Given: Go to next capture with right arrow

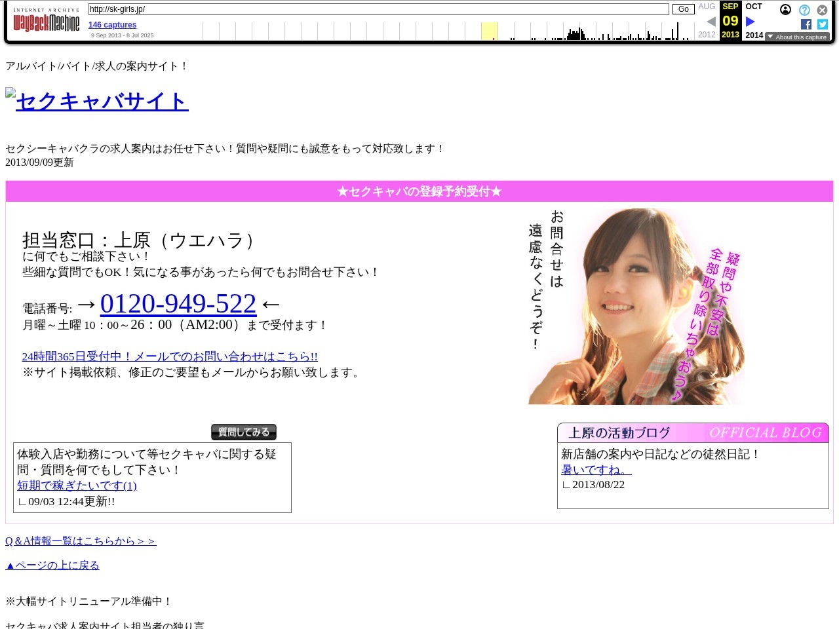Looking at the screenshot, I should [x=751, y=21].
